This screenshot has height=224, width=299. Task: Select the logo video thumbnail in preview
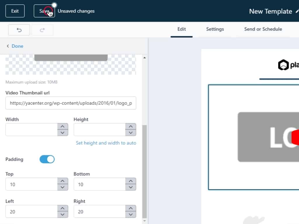point(263,137)
